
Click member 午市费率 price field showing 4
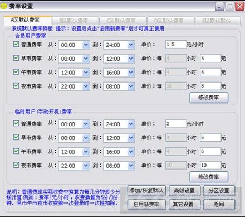[x=210, y=72]
